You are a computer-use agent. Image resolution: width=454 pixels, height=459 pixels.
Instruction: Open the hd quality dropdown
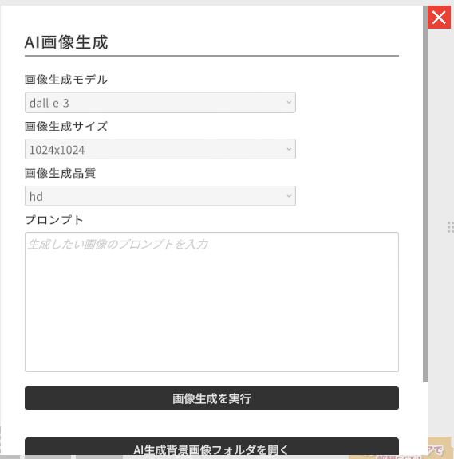160,196
